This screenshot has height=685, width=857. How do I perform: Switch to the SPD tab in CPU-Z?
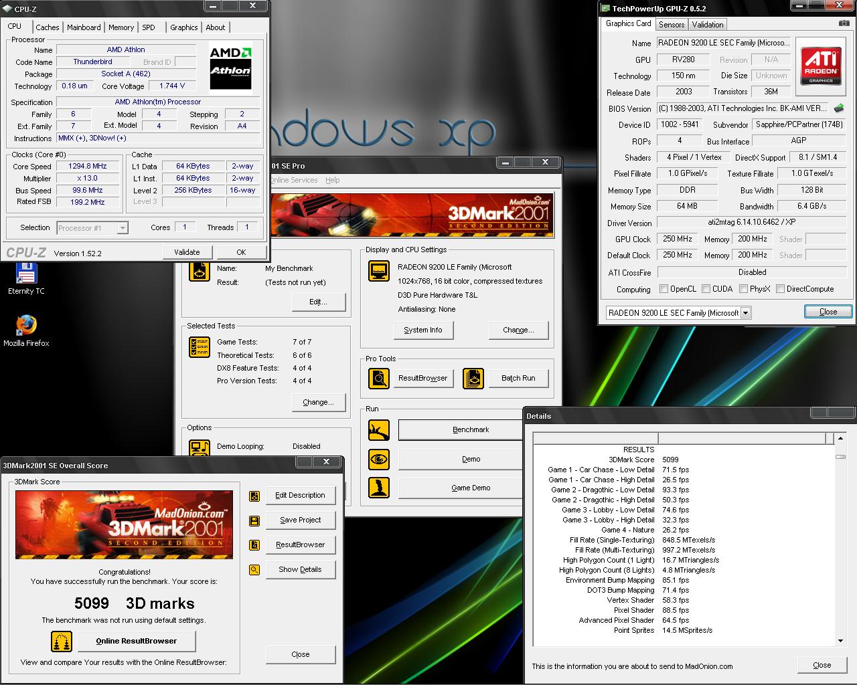[x=149, y=27]
